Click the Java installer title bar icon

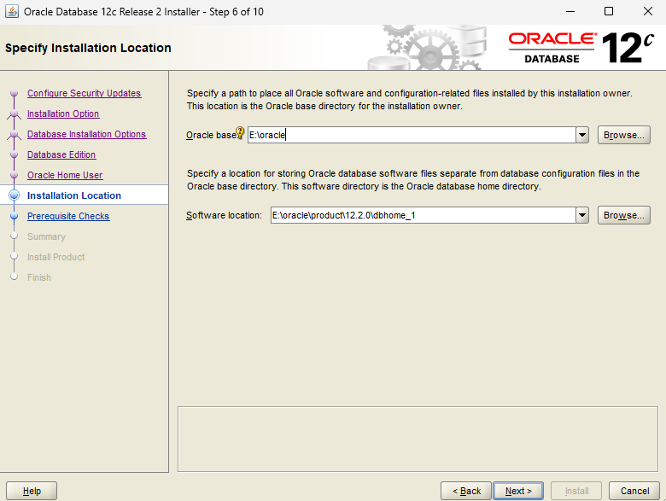(x=12, y=11)
